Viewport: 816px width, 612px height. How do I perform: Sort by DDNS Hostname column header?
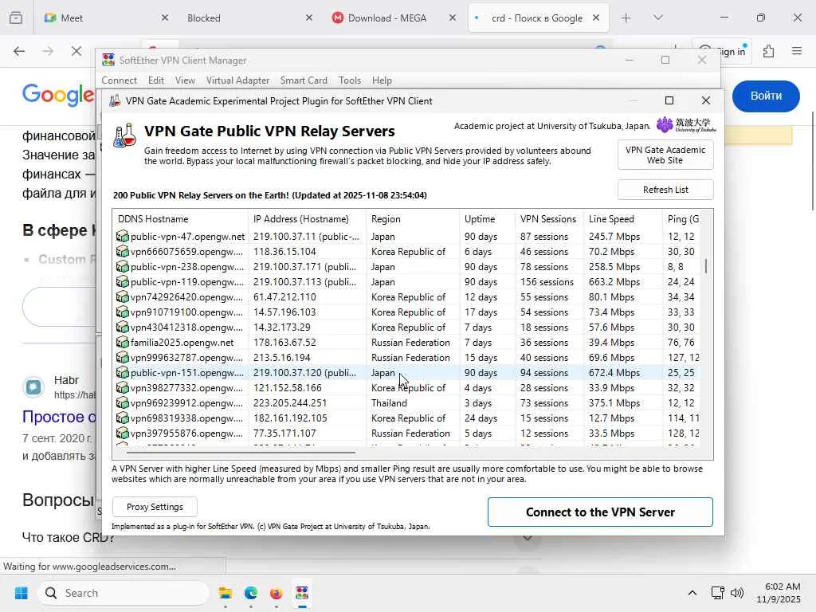(180, 219)
